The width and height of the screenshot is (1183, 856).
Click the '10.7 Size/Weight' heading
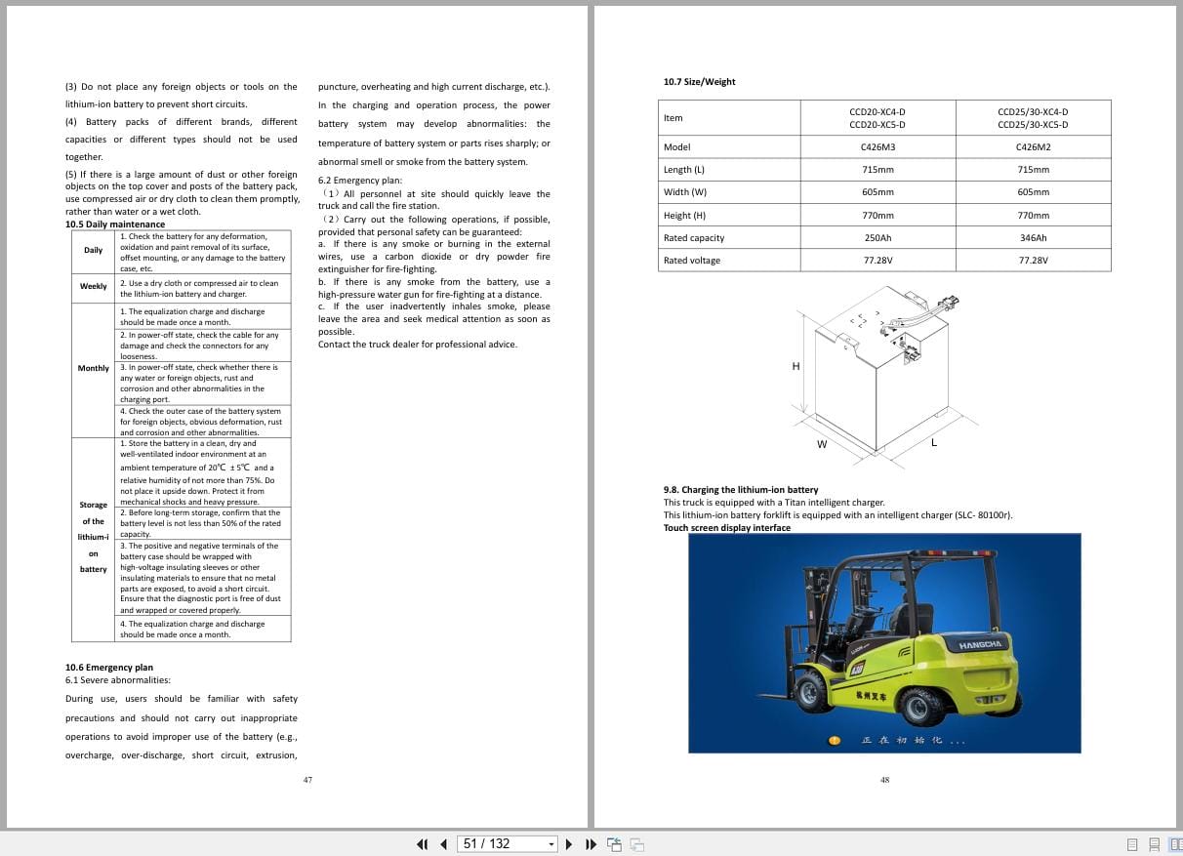click(699, 81)
